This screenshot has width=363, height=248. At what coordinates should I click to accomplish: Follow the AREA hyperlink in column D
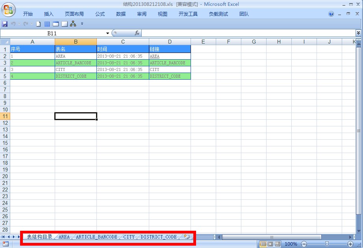point(155,56)
